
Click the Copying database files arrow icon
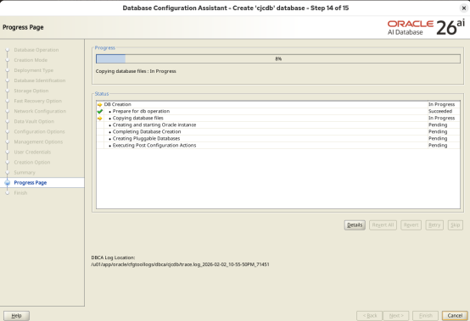100,119
